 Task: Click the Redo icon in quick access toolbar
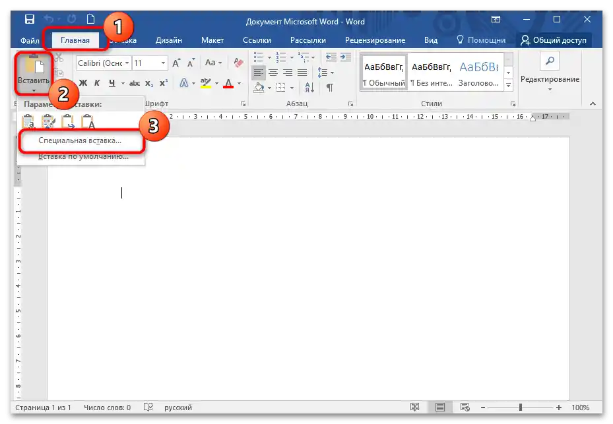click(71, 19)
